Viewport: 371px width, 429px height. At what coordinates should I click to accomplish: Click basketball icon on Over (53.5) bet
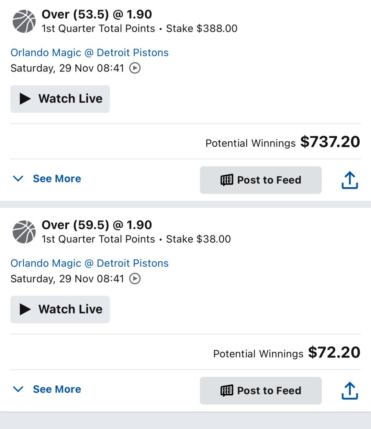(24, 21)
